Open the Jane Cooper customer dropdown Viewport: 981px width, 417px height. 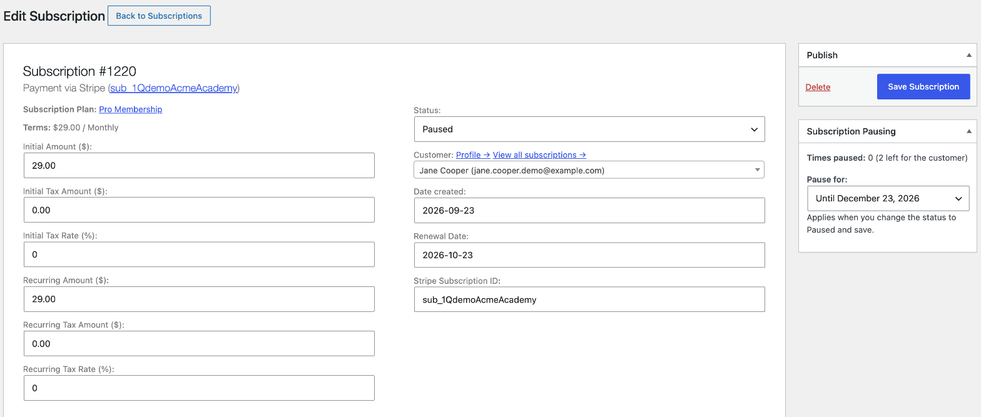[x=589, y=170]
